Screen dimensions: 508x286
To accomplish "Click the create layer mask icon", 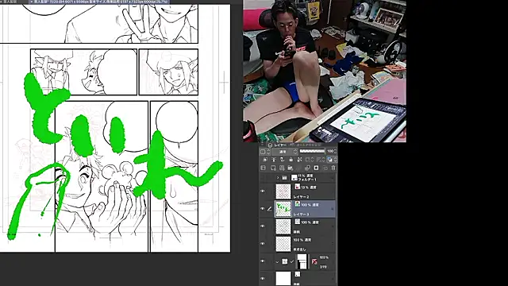I will coord(316,168).
